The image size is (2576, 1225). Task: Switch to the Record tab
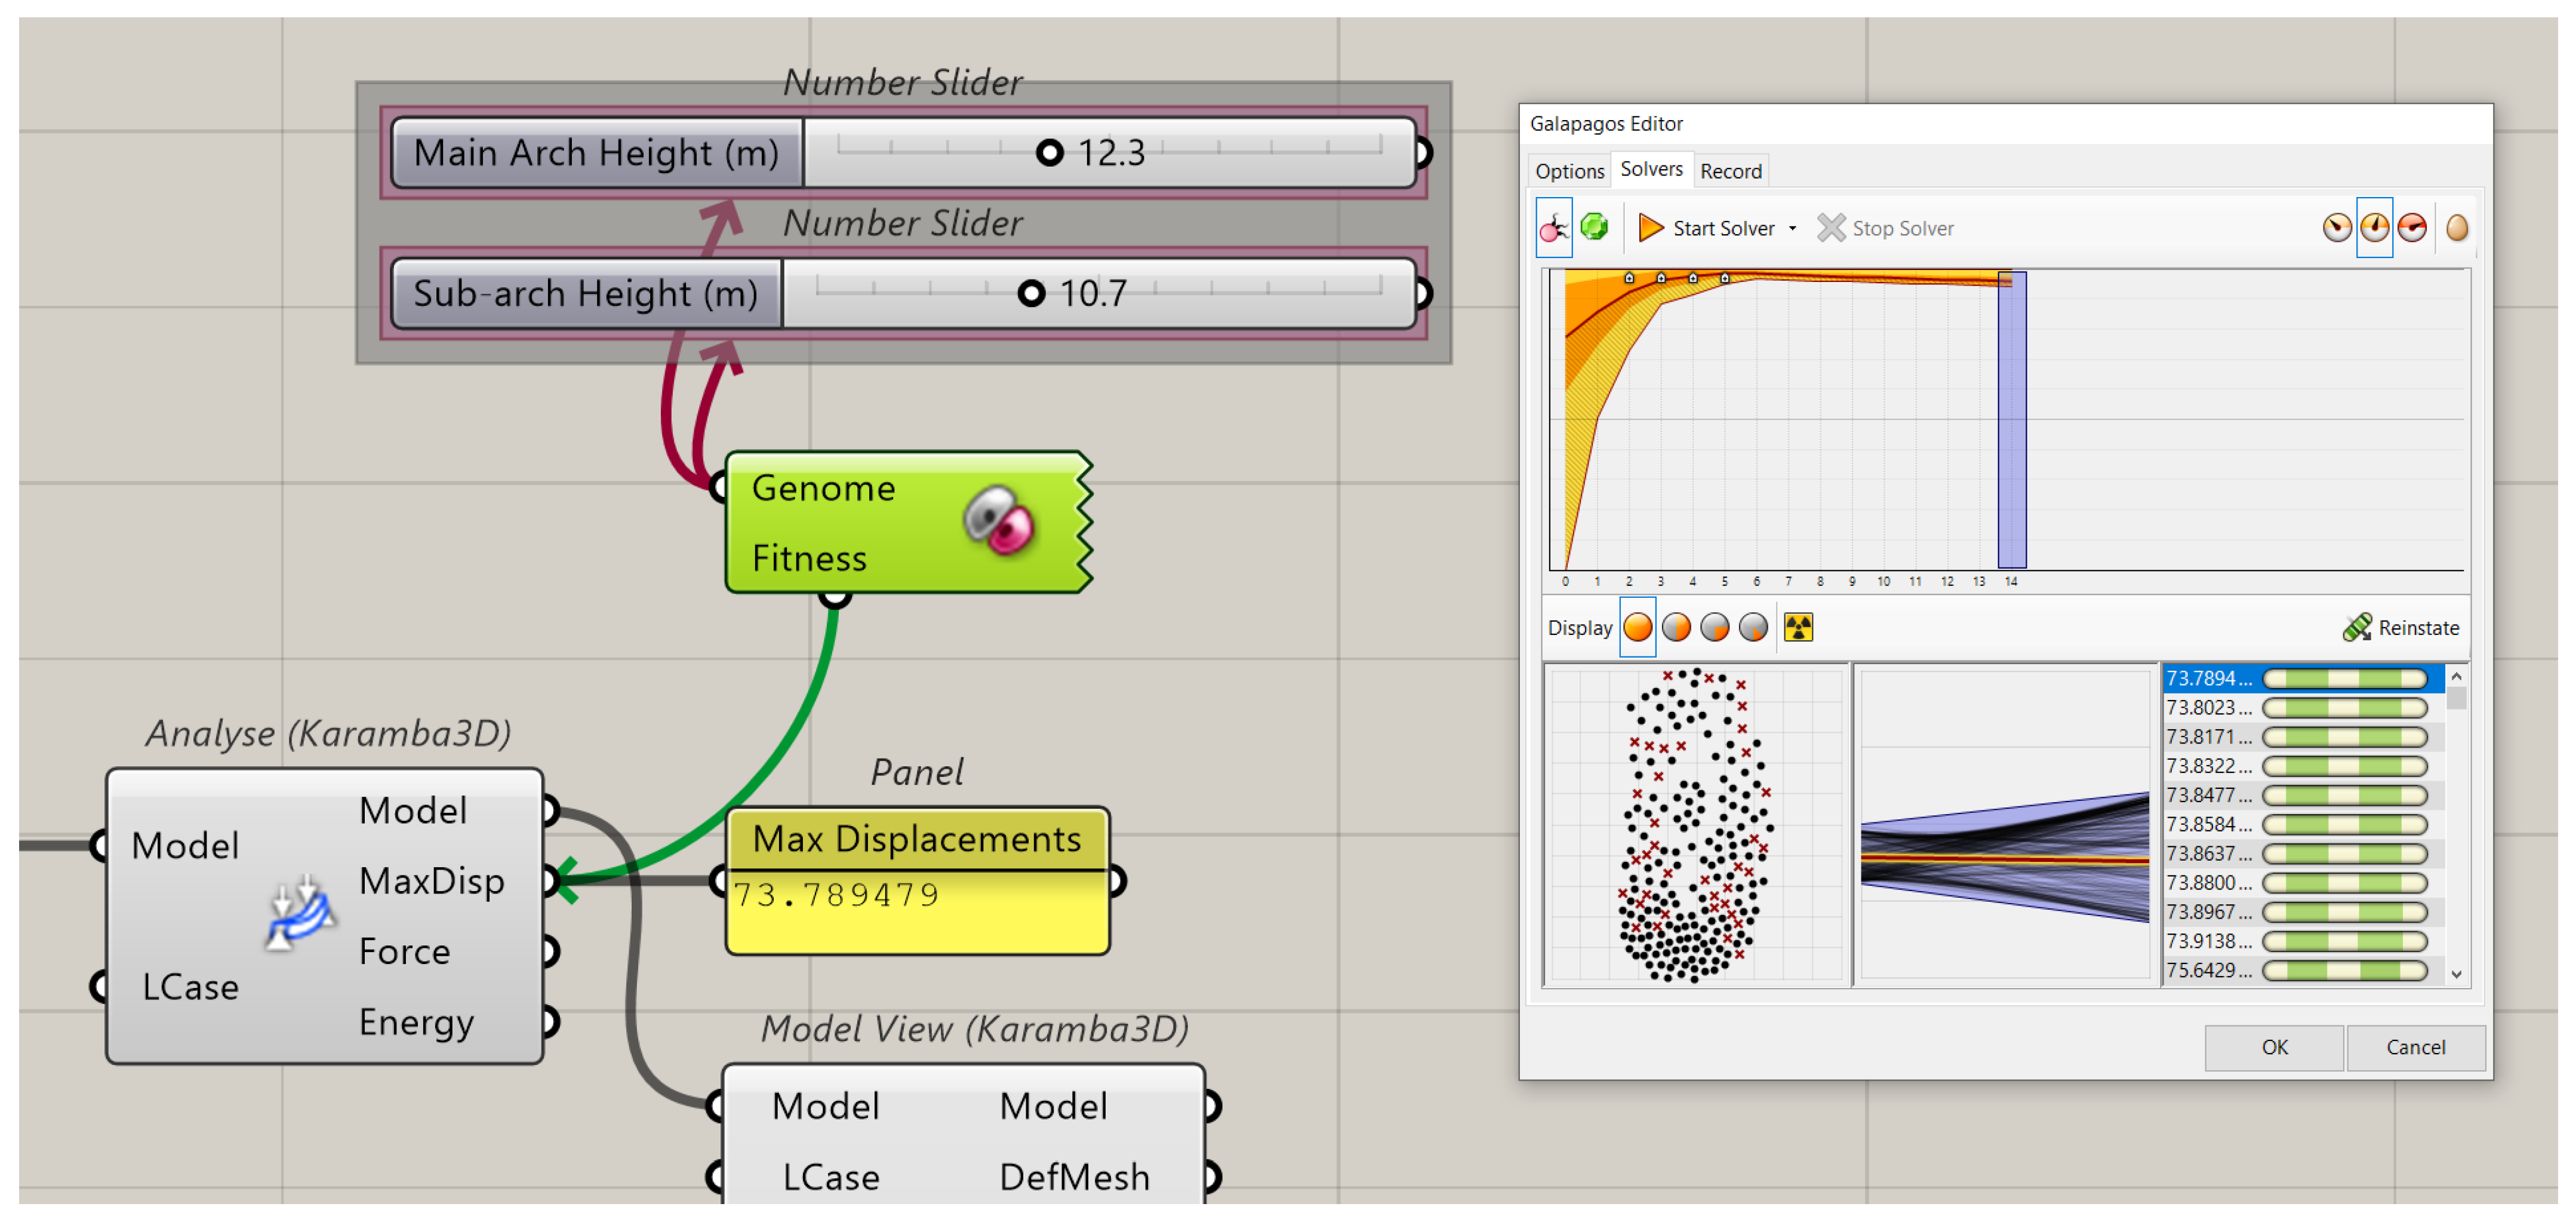(x=1730, y=171)
